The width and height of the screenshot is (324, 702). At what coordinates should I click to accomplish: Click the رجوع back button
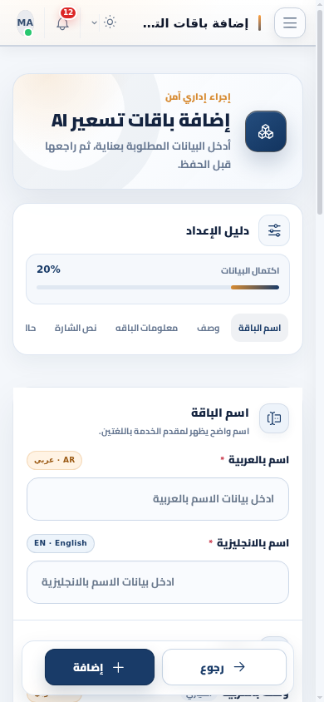(224, 667)
